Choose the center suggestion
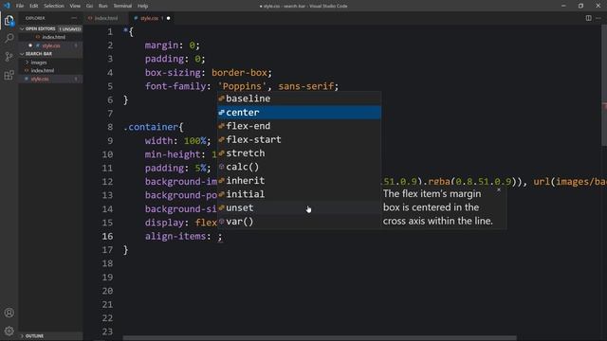Screen dimensions: 607x341 click(x=300, y=113)
